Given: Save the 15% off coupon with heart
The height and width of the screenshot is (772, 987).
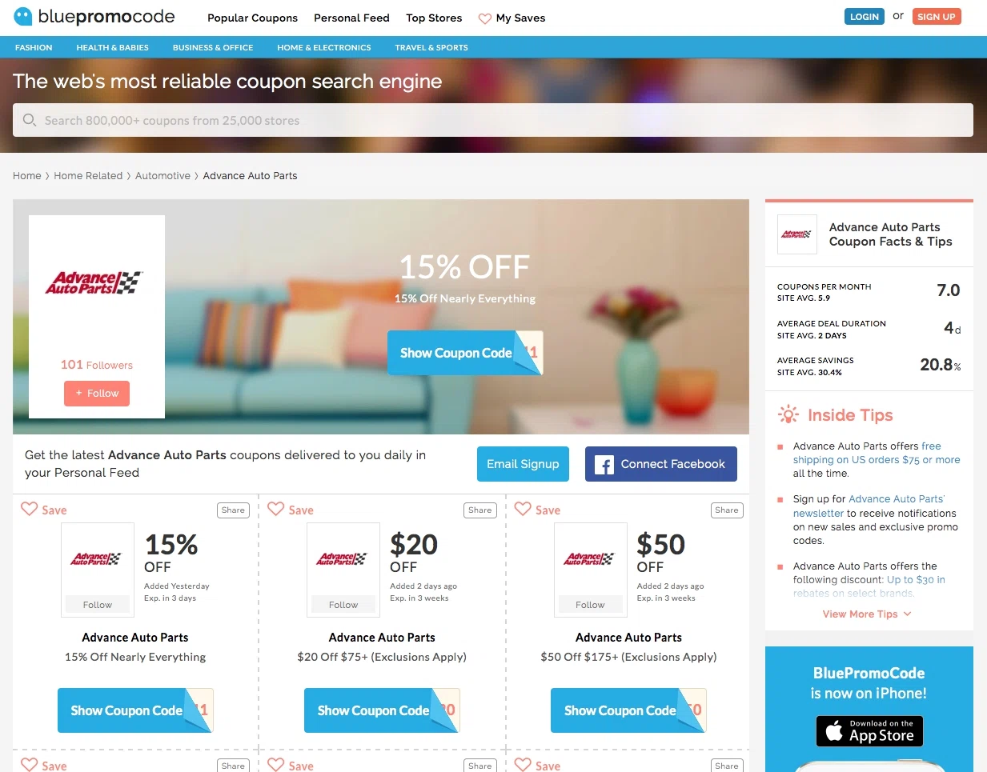Looking at the screenshot, I should tap(30, 509).
